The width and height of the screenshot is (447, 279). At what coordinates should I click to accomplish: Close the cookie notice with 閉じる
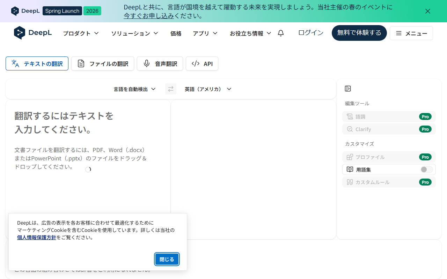click(x=167, y=259)
